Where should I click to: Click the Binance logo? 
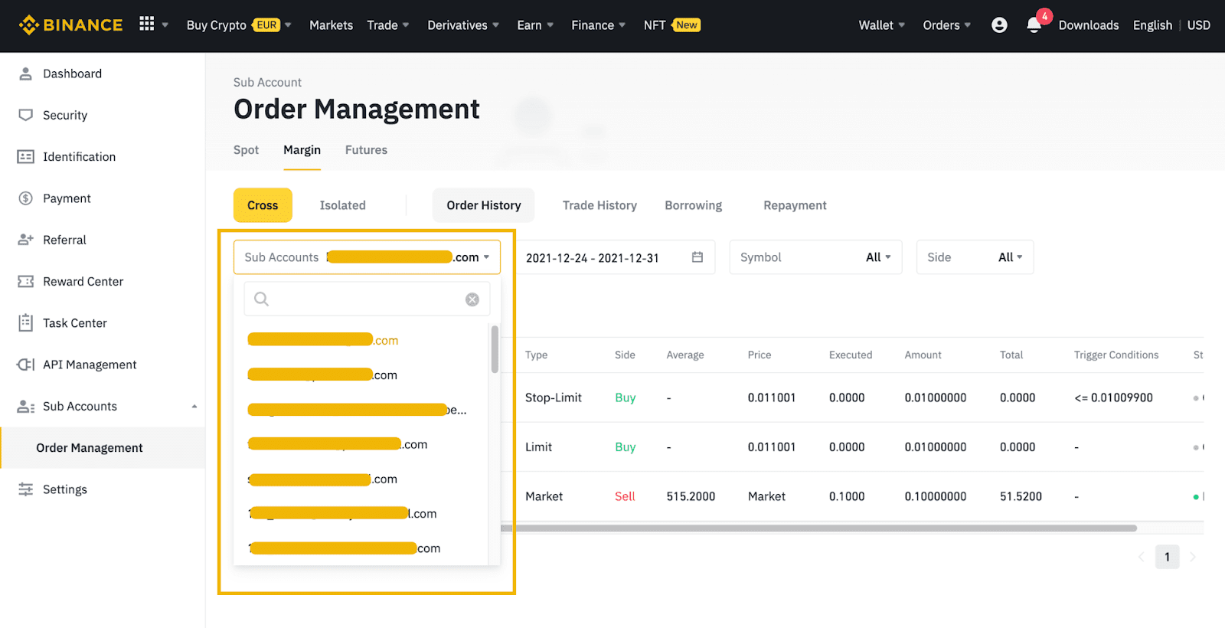[71, 25]
